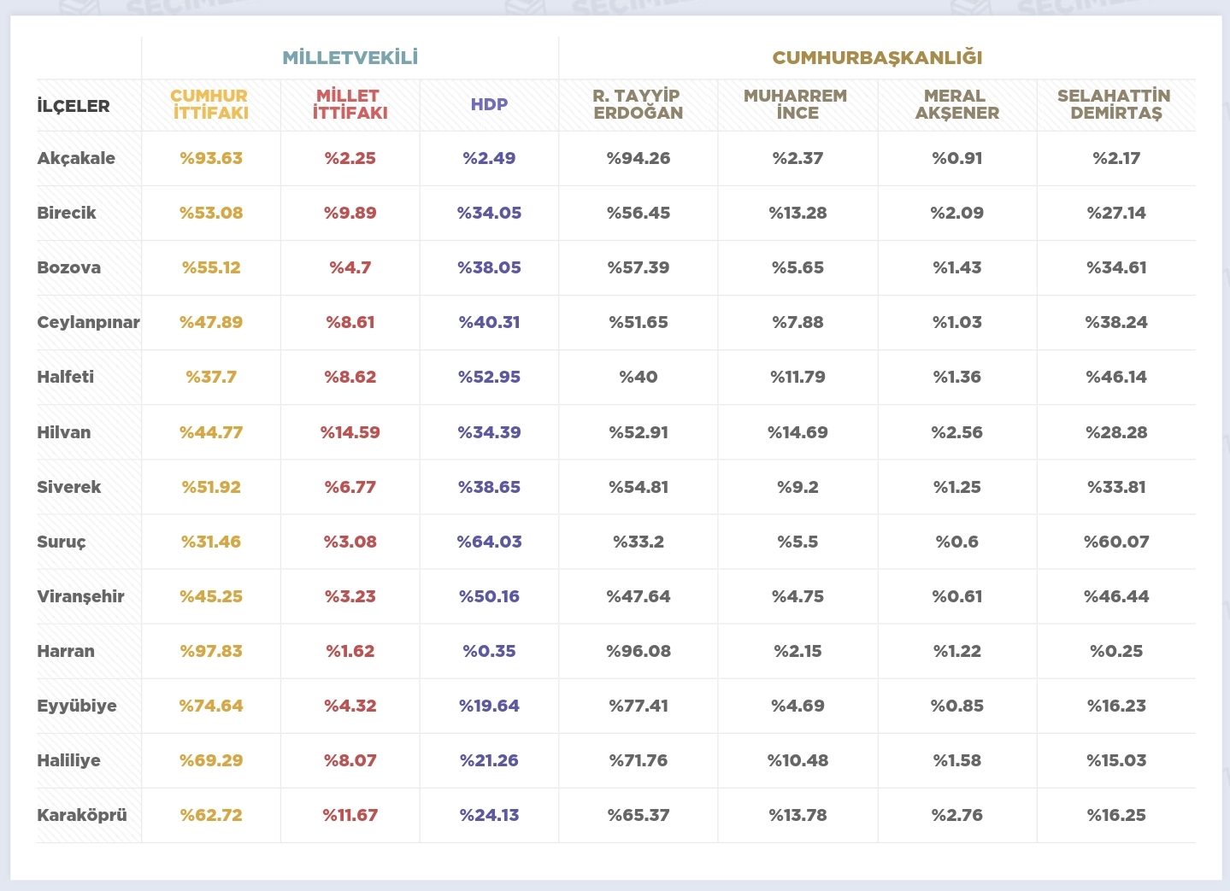Click Viranşehir Erdoğan value %47.64
The height and width of the screenshot is (891, 1230).
pos(639,596)
